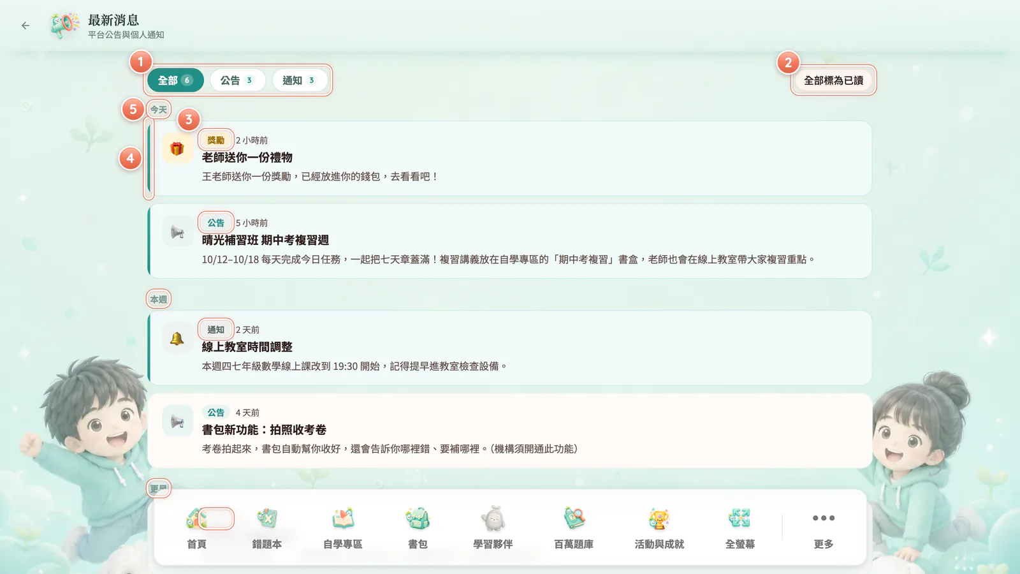Viewport: 1020px width, 574px height.
Task: Open 百萬題庫 from bottom navigation
Action: point(574,528)
